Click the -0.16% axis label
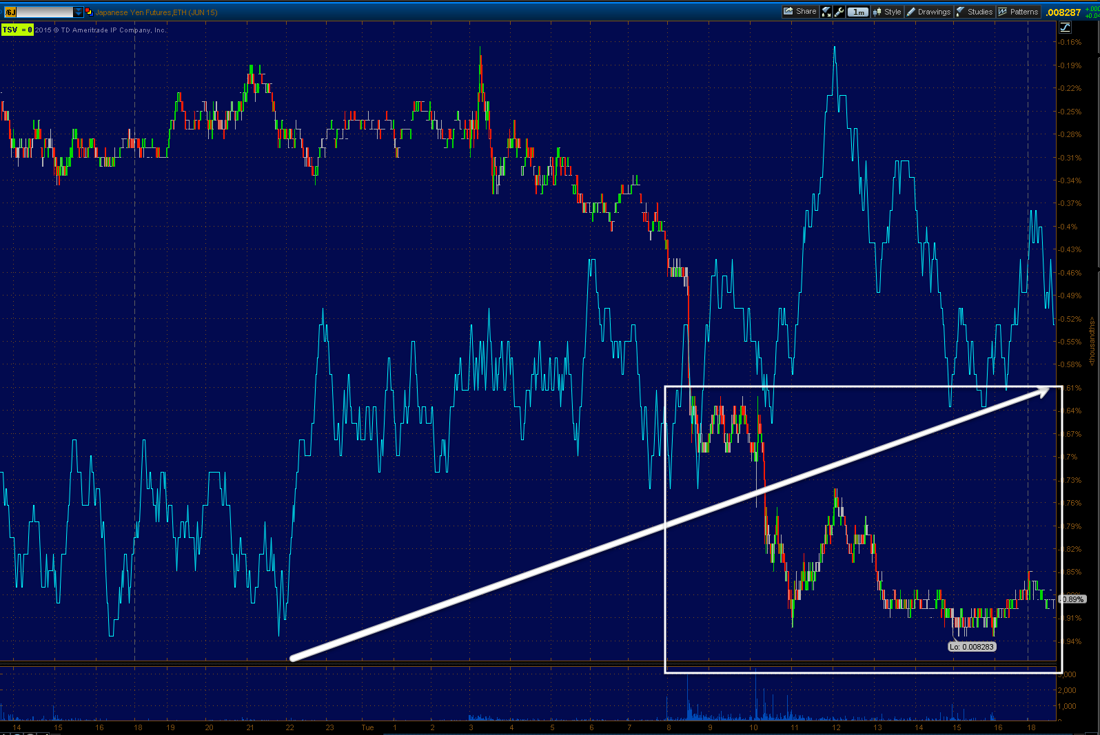1100x735 pixels. 1070,42
